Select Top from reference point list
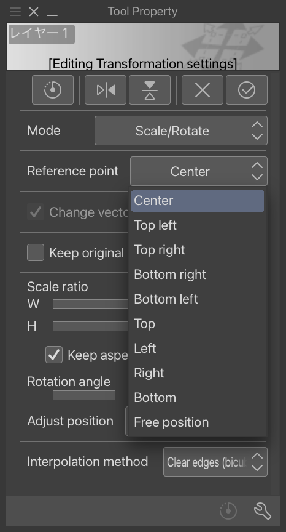This screenshot has width=286, height=532. pyautogui.click(x=198, y=324)
